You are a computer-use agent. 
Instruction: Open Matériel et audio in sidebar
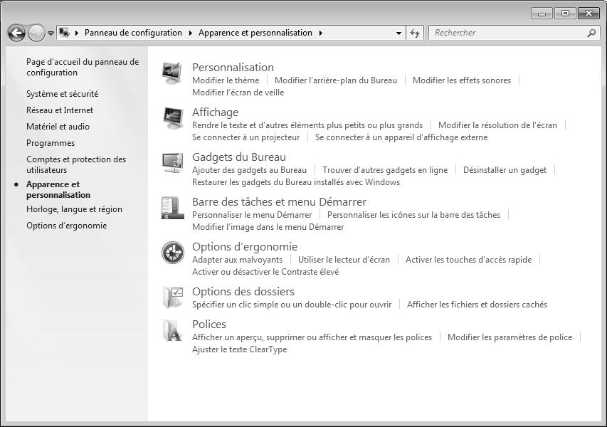[58, 126]
